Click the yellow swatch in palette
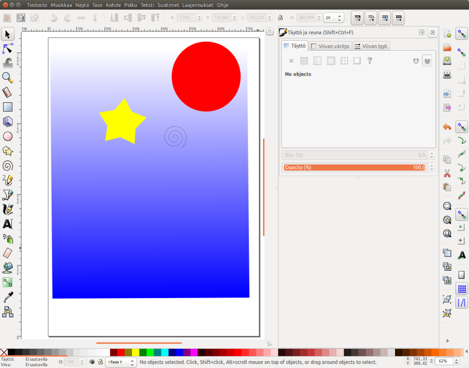 [136, 353]
